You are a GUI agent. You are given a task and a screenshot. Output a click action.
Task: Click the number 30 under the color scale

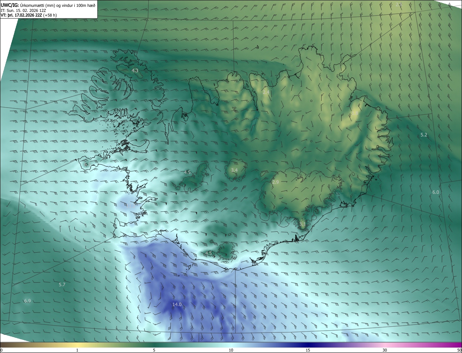point(385,350)
